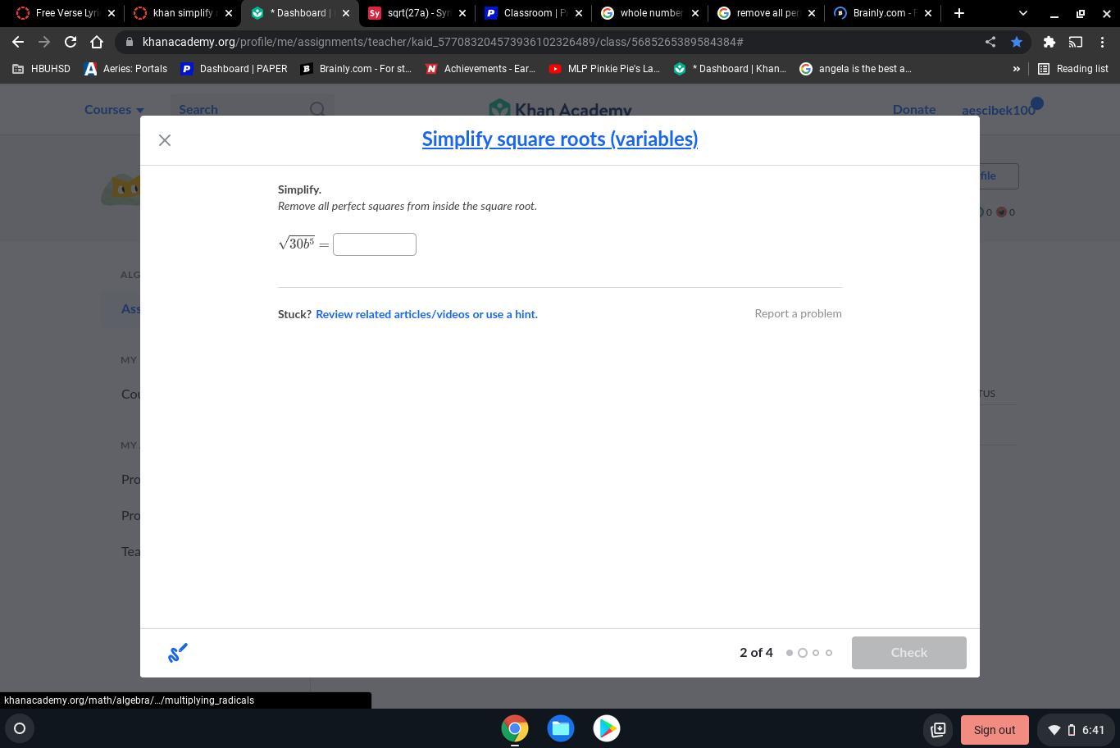Go back with browser back arrow
Viewport: 1120px width, 748px height.
tap(18, 42)
